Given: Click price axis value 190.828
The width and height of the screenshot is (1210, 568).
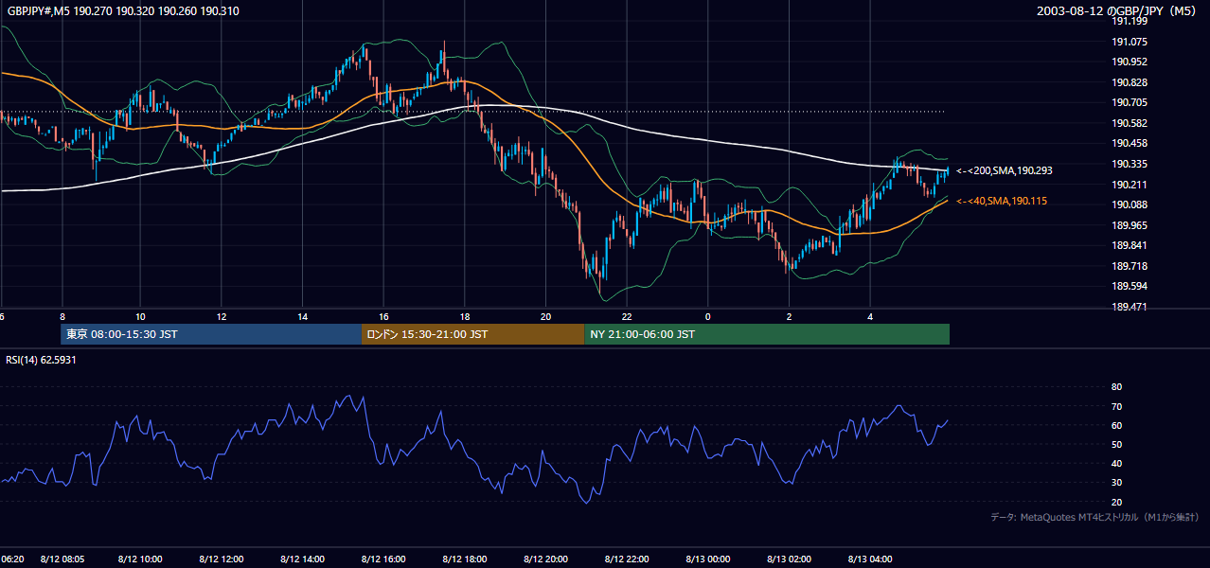Looking at the screenshot, I should [x=1130, y=82].
